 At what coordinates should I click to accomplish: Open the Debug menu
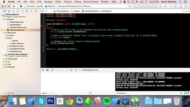click(77, 2)
